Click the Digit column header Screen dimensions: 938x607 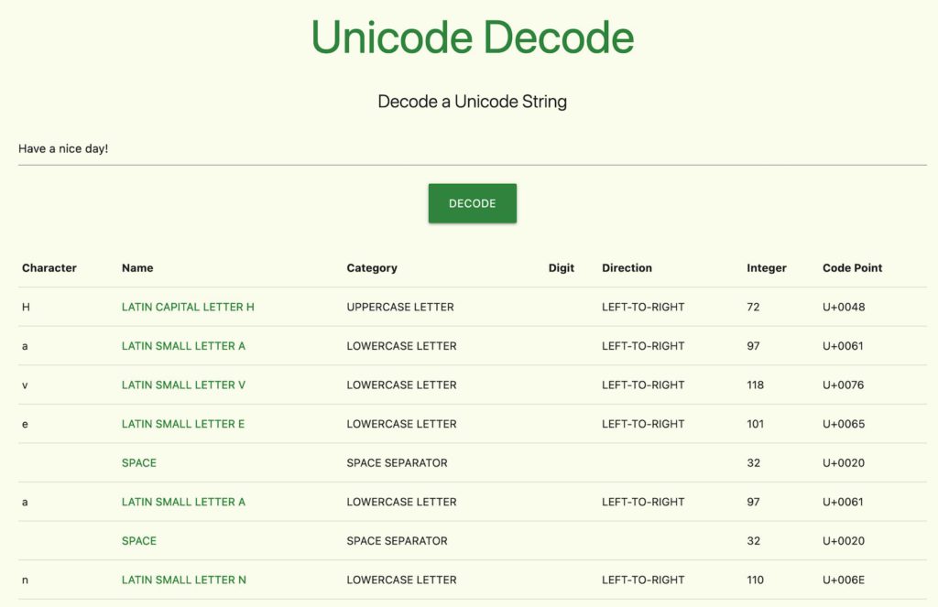[562, 268]
